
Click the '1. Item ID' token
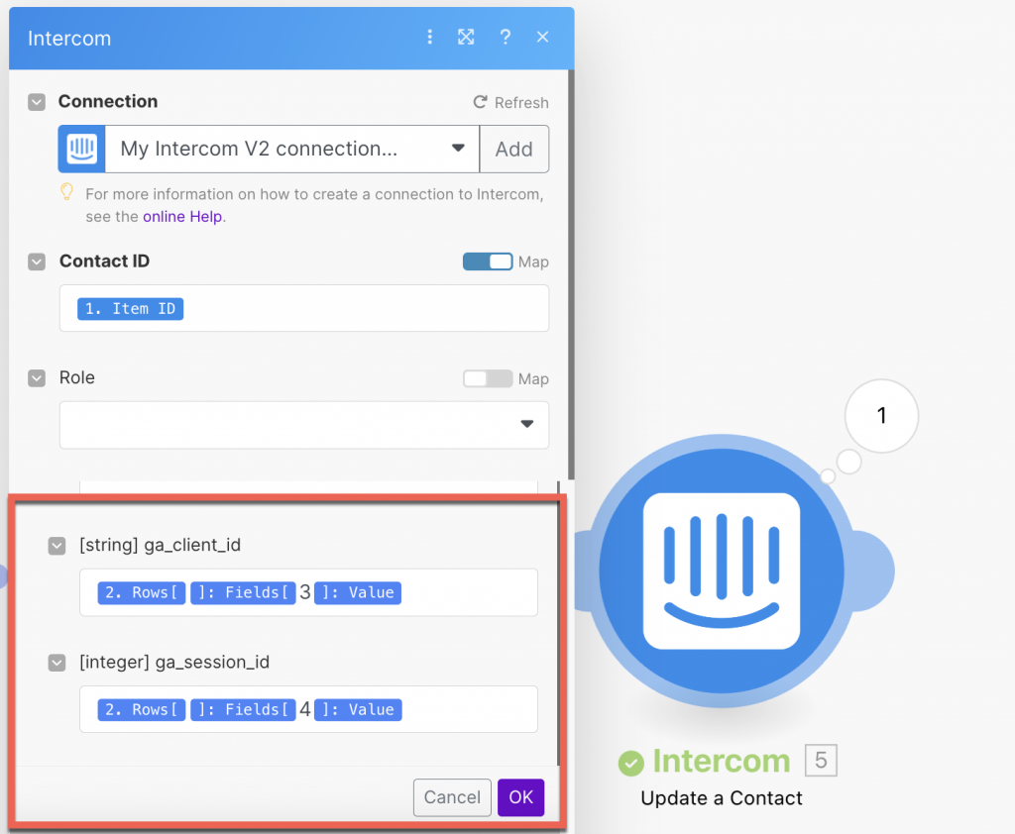tap(130, 309)
